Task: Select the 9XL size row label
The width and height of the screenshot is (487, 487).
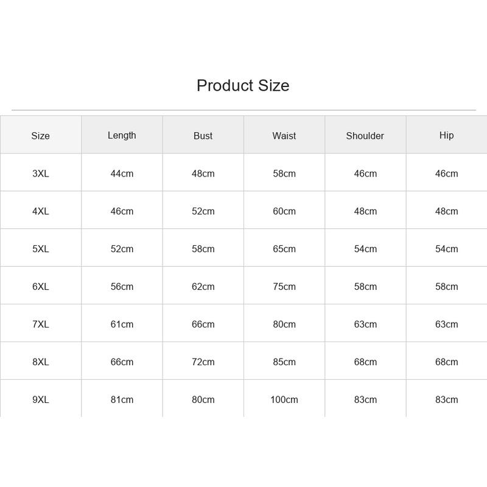Action: coord(41,399)
